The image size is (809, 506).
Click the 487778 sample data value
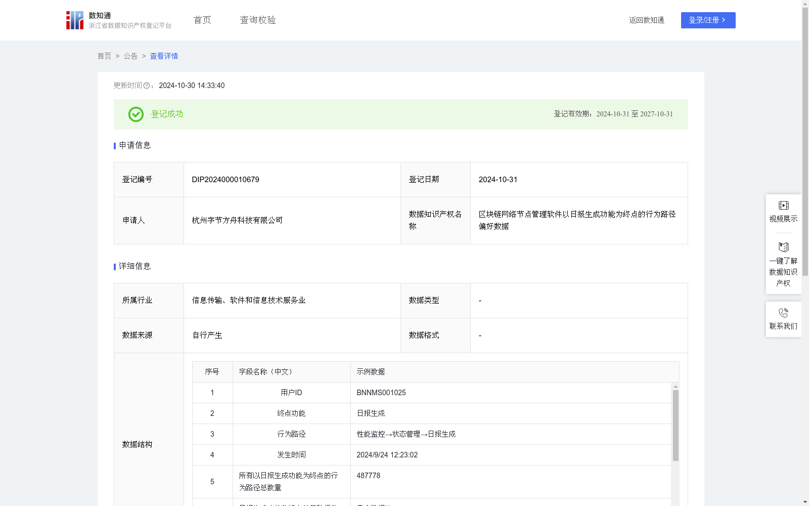(x=369, y=476)
